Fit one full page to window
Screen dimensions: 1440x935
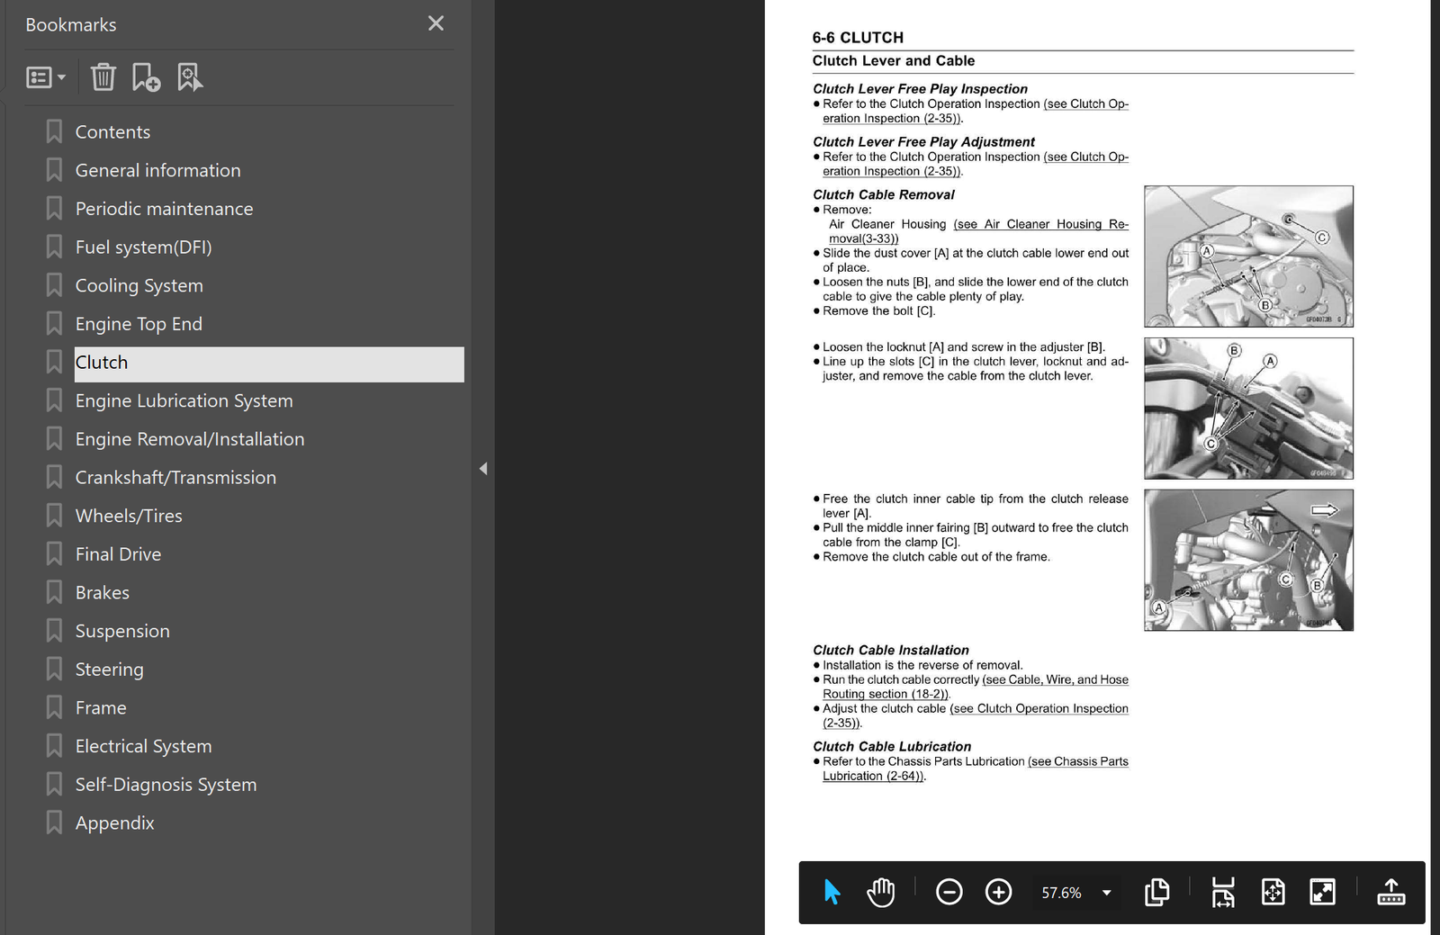click(1273, 892)
